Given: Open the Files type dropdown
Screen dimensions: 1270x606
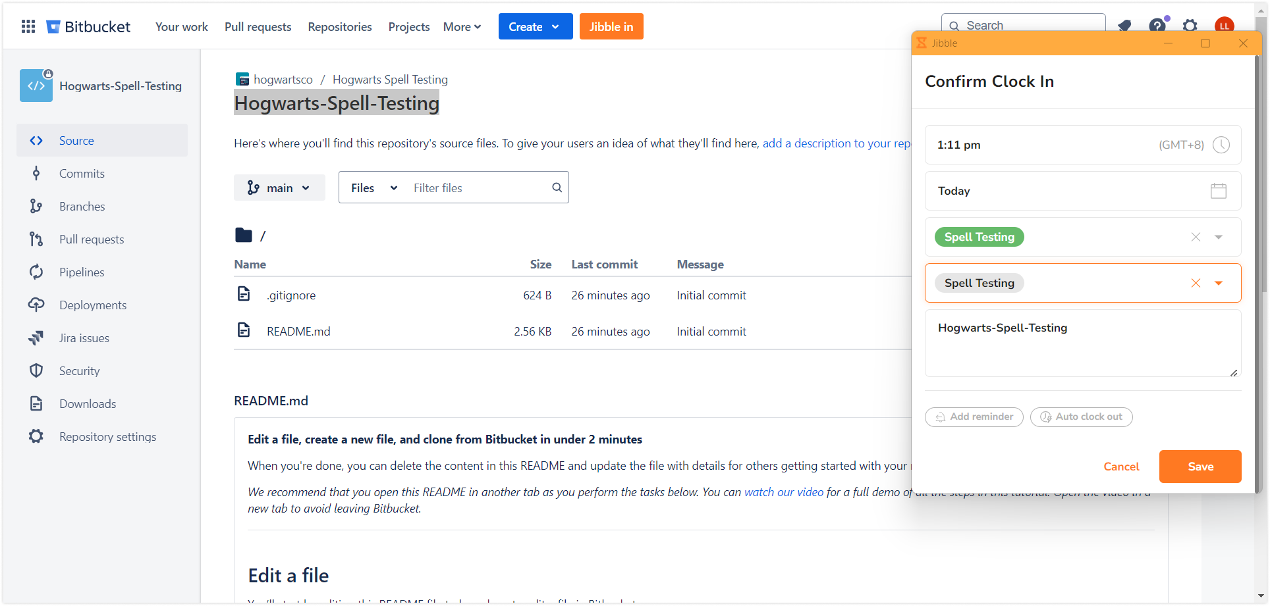Looking at the screenshot, I should point(373,188).
